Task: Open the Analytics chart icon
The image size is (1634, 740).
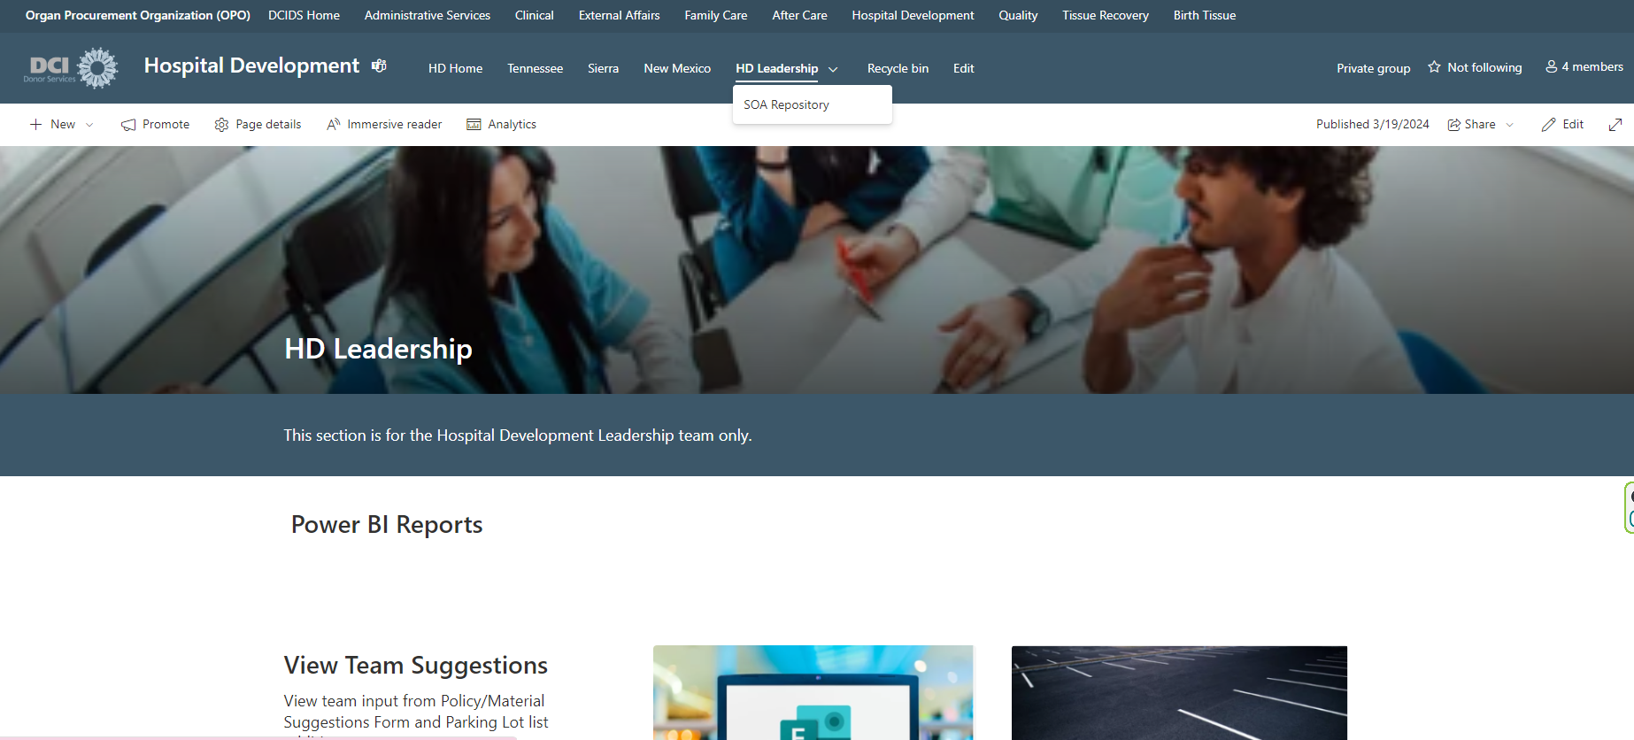Action: coord(474,125)
